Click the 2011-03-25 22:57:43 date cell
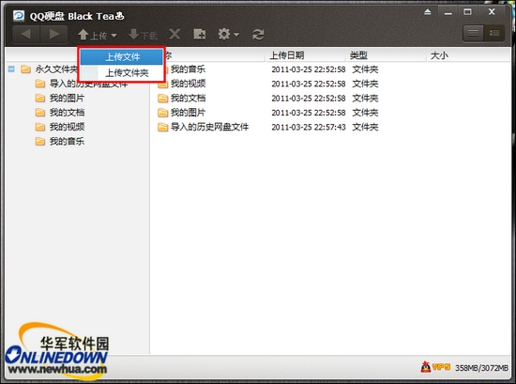The height and width of the screenshot is (384, 516). [309, 127]
